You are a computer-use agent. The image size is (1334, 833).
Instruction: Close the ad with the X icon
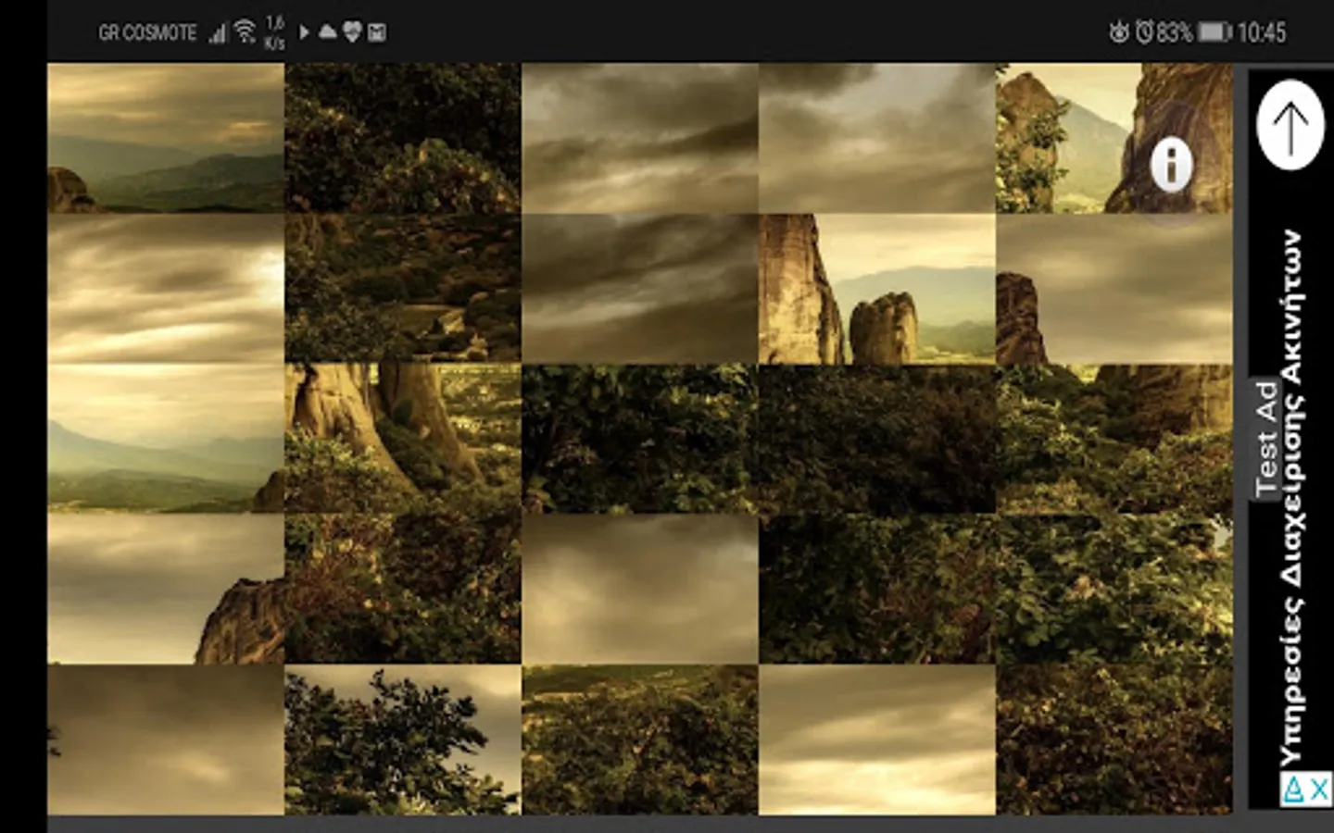[1319, 789]
